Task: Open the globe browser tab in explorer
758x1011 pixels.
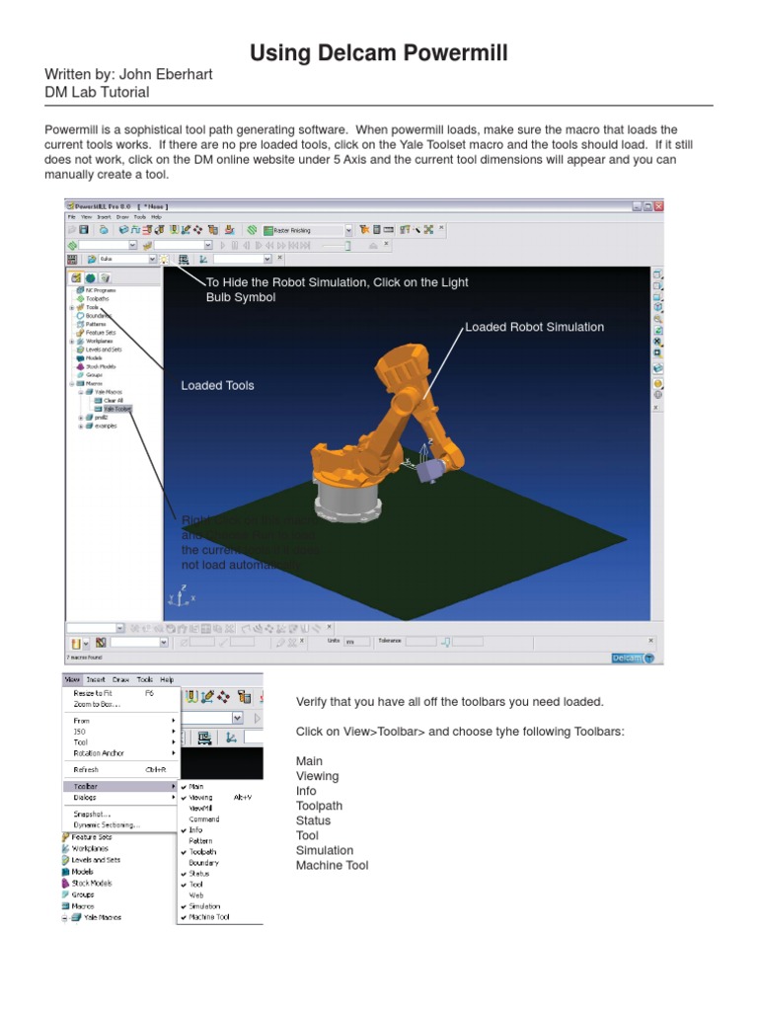Action: pyautogui.click(x=91, y=277)
